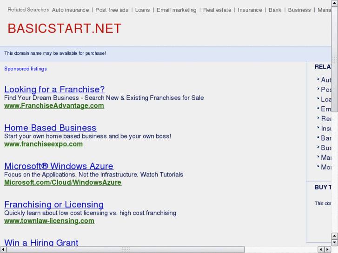Visit www.FranchiseAdvantage.com link
338x253 pixels.
[54, 106]
